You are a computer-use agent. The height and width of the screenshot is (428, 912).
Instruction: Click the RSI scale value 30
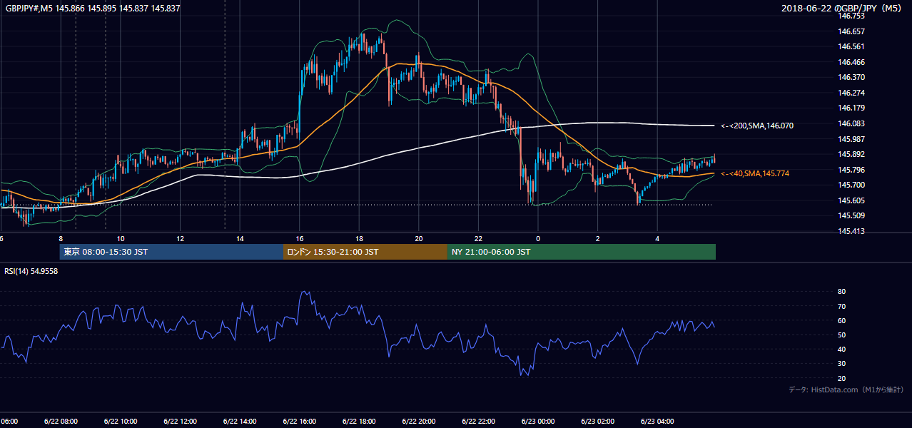[x=841, y=364]
